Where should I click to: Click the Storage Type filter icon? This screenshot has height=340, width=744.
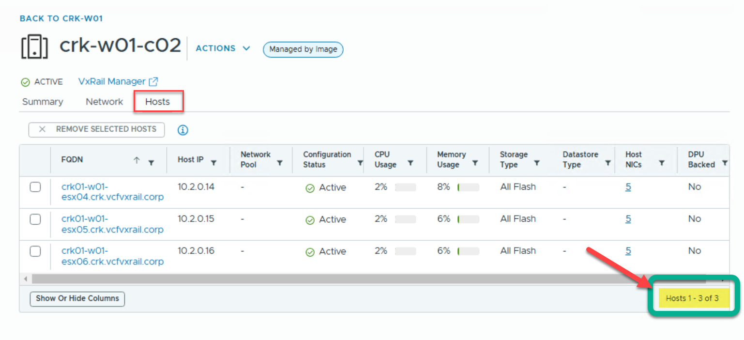(536, 163)
